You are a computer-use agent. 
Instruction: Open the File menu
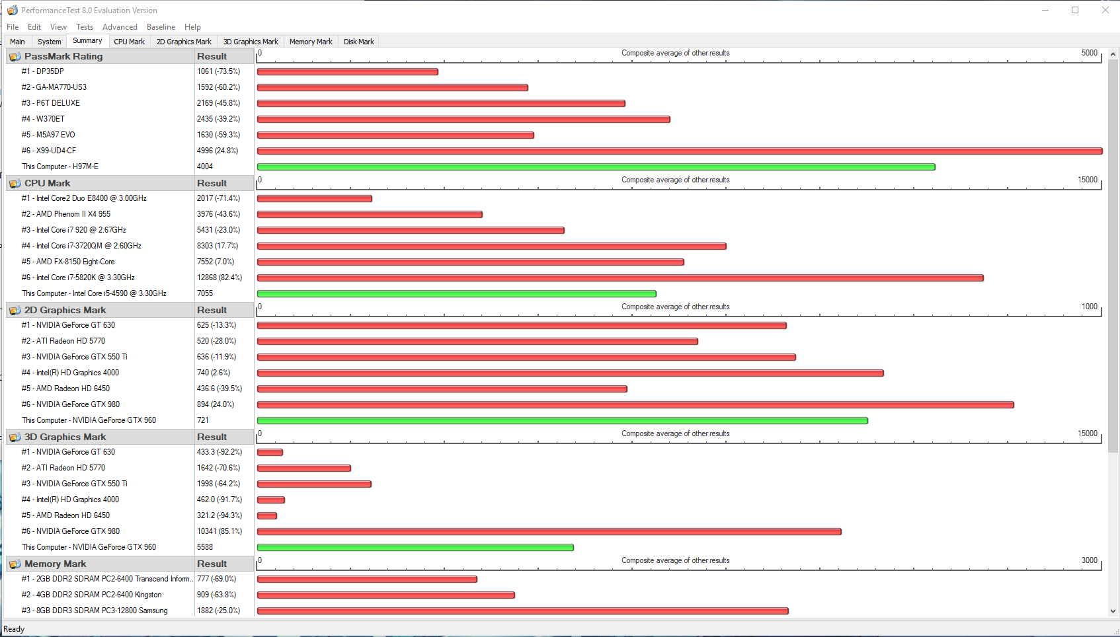click(x=13, y=27)
